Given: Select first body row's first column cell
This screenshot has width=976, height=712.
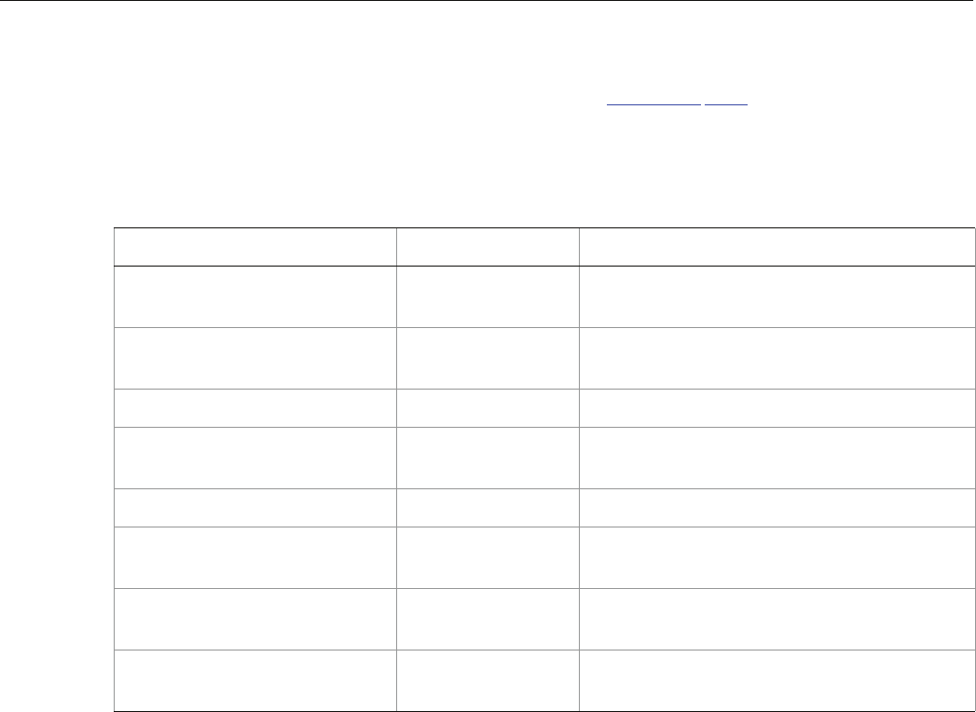Looking at the screenshot, I should click(254, 295).
